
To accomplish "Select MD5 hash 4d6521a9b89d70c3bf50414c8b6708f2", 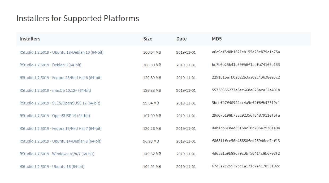I will (246, 154).
